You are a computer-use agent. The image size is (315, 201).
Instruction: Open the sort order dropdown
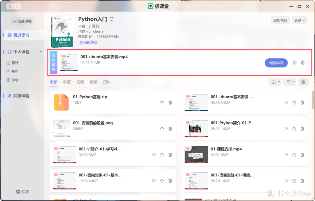click(x=275, y=82)
